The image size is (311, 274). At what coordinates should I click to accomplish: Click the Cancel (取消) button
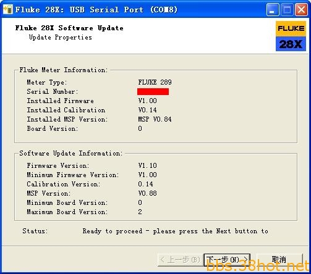279,260
